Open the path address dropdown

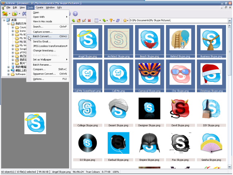click(230, 20)
